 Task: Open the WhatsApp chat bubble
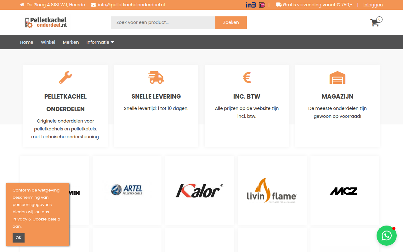coord(387,236)
